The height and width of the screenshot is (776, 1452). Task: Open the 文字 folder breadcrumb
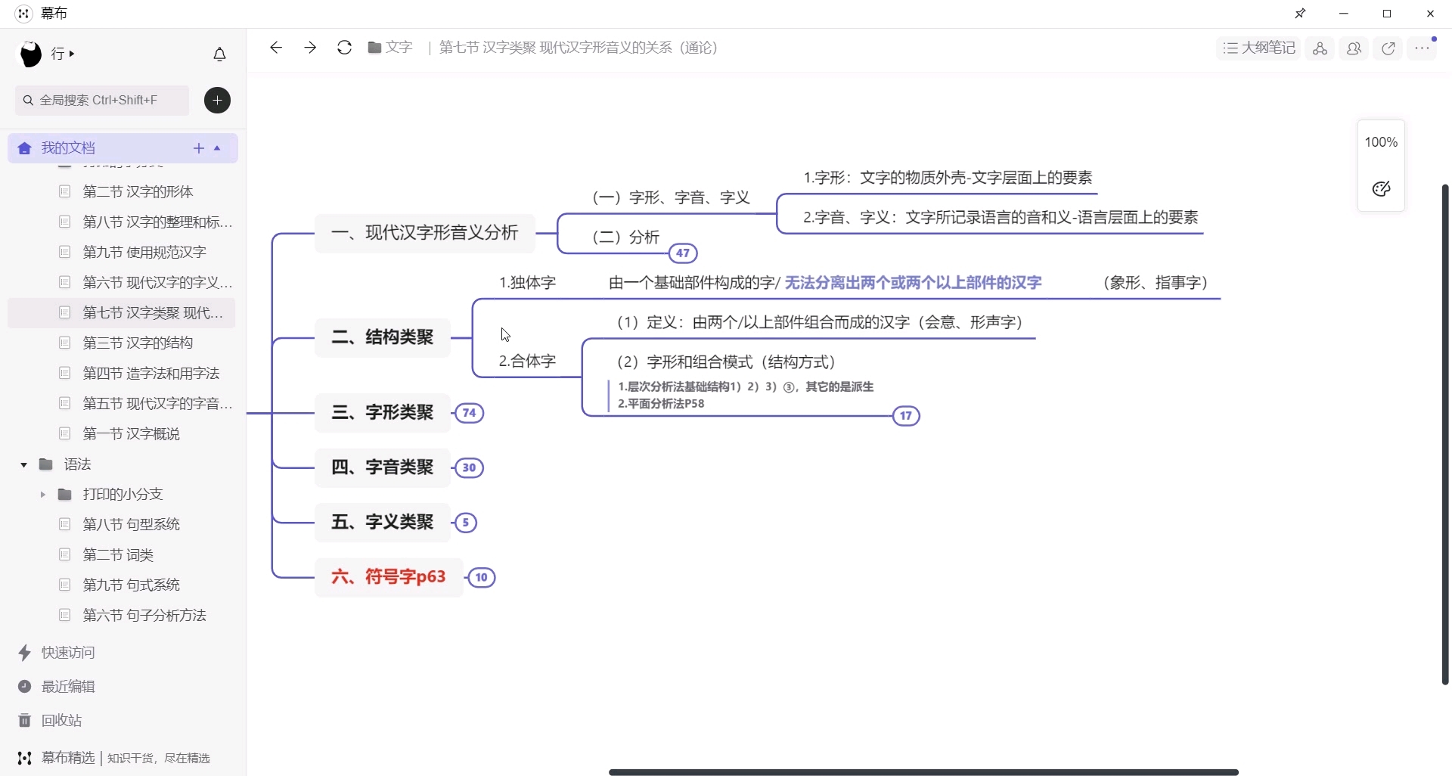pos(390,48)
